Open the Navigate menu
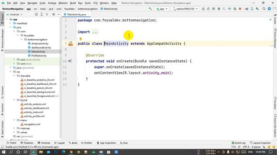The height and width of the screenshot is (155, 277). [32, 3]
